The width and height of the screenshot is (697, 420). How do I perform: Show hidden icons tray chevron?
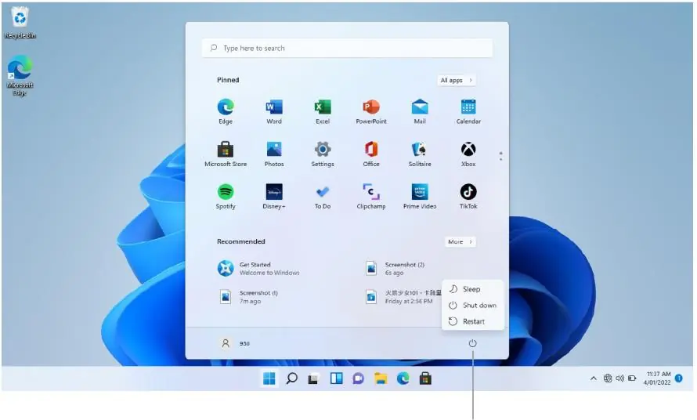tap(594, 378)
